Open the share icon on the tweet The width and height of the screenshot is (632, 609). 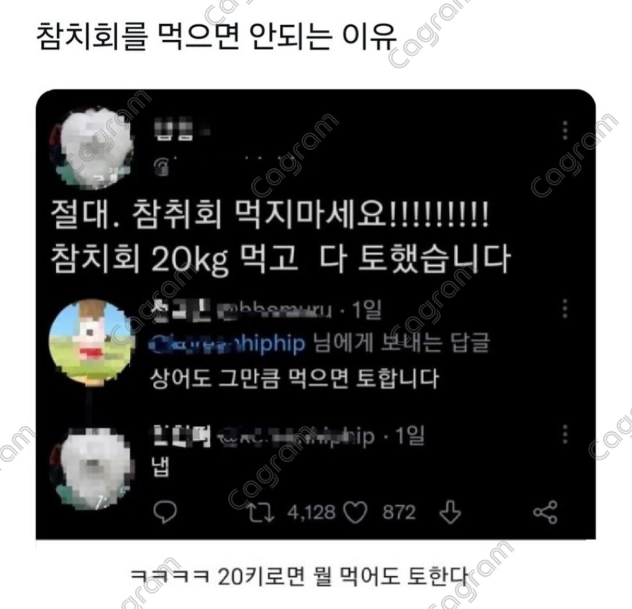point(545,512)
